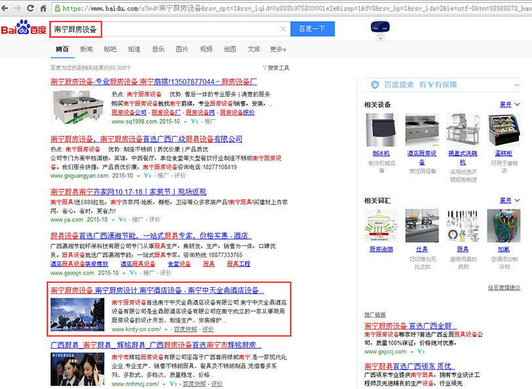Click the search input containing 南宁厨房设备

(170, 29)
